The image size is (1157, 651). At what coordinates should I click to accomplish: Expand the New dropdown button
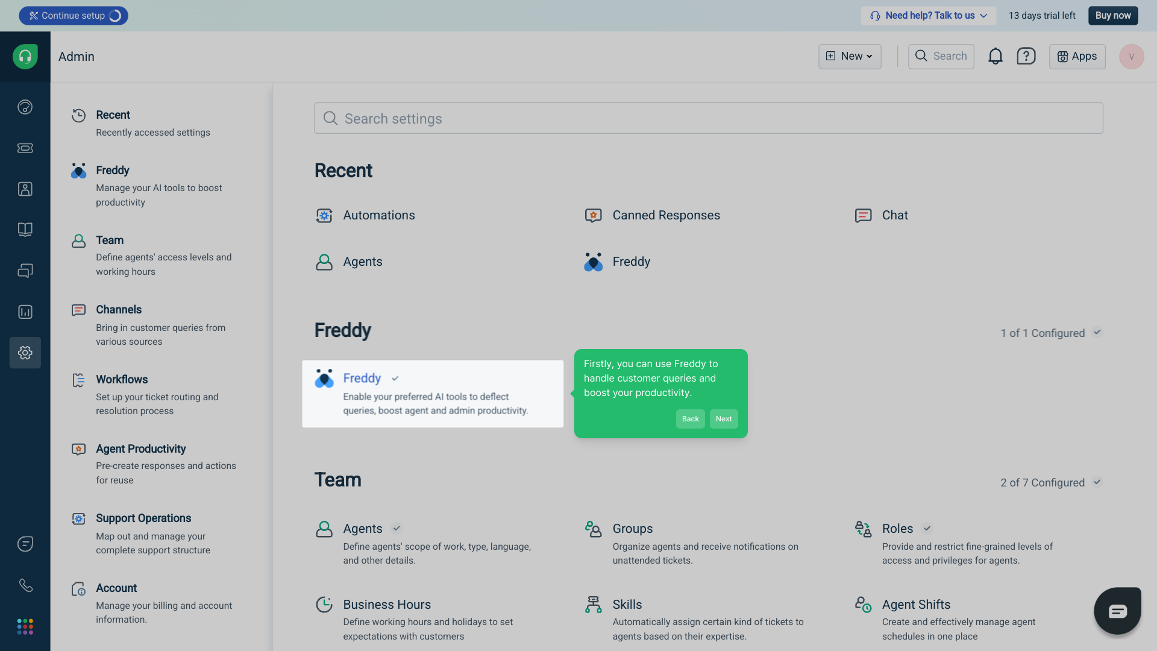click(x=849, y=56)
